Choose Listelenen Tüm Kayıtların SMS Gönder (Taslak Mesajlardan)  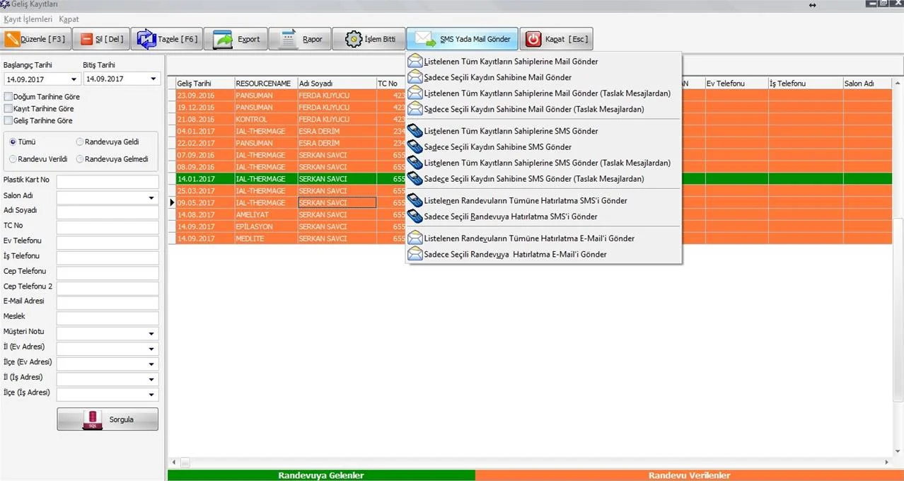(543, 163)
